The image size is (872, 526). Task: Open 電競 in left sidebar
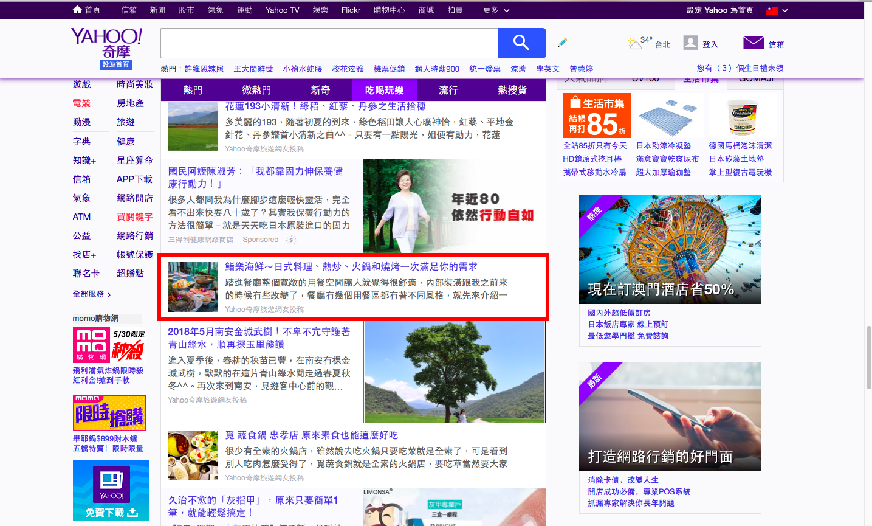[81, 103]
